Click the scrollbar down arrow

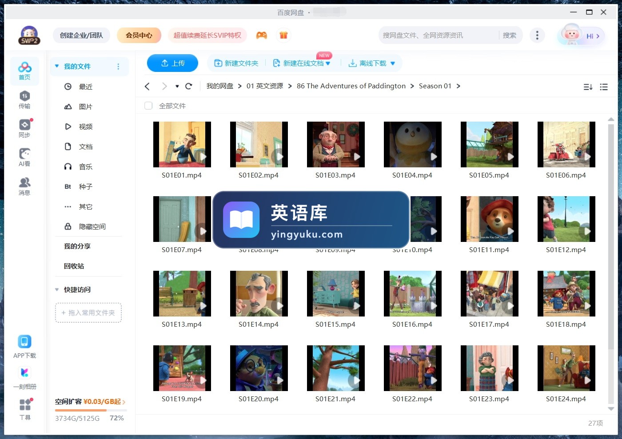611,409
